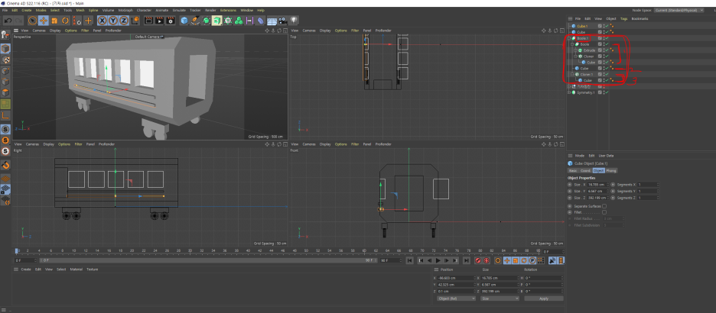
Task: Switch to the Coord tab
Action: pos(585,170)
